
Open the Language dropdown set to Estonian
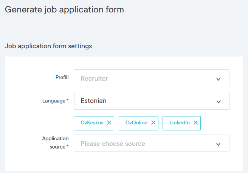(x=152, y=101)
